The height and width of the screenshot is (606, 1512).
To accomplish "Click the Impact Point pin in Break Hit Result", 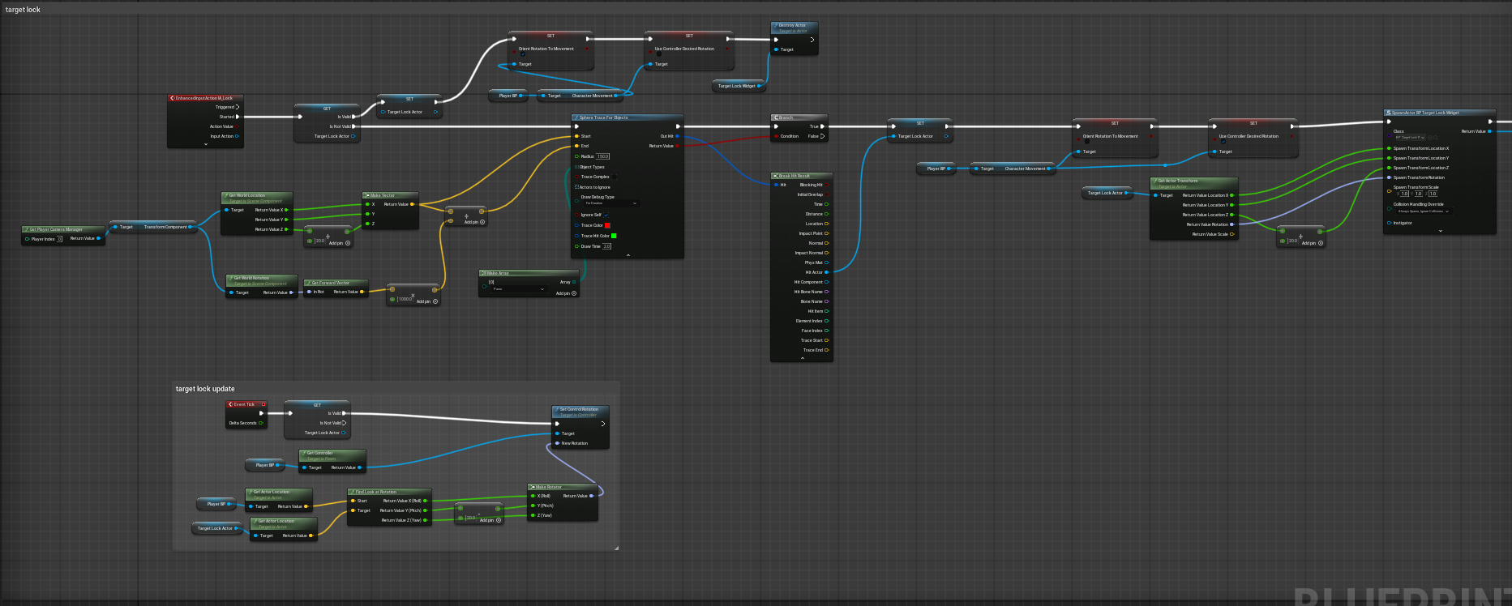I will point(827,233).
